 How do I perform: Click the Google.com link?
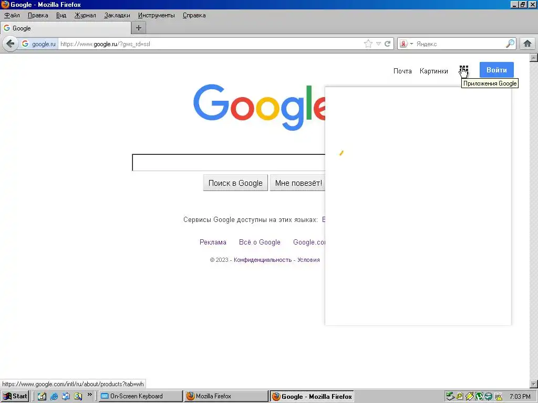click(x=309, y=242)
